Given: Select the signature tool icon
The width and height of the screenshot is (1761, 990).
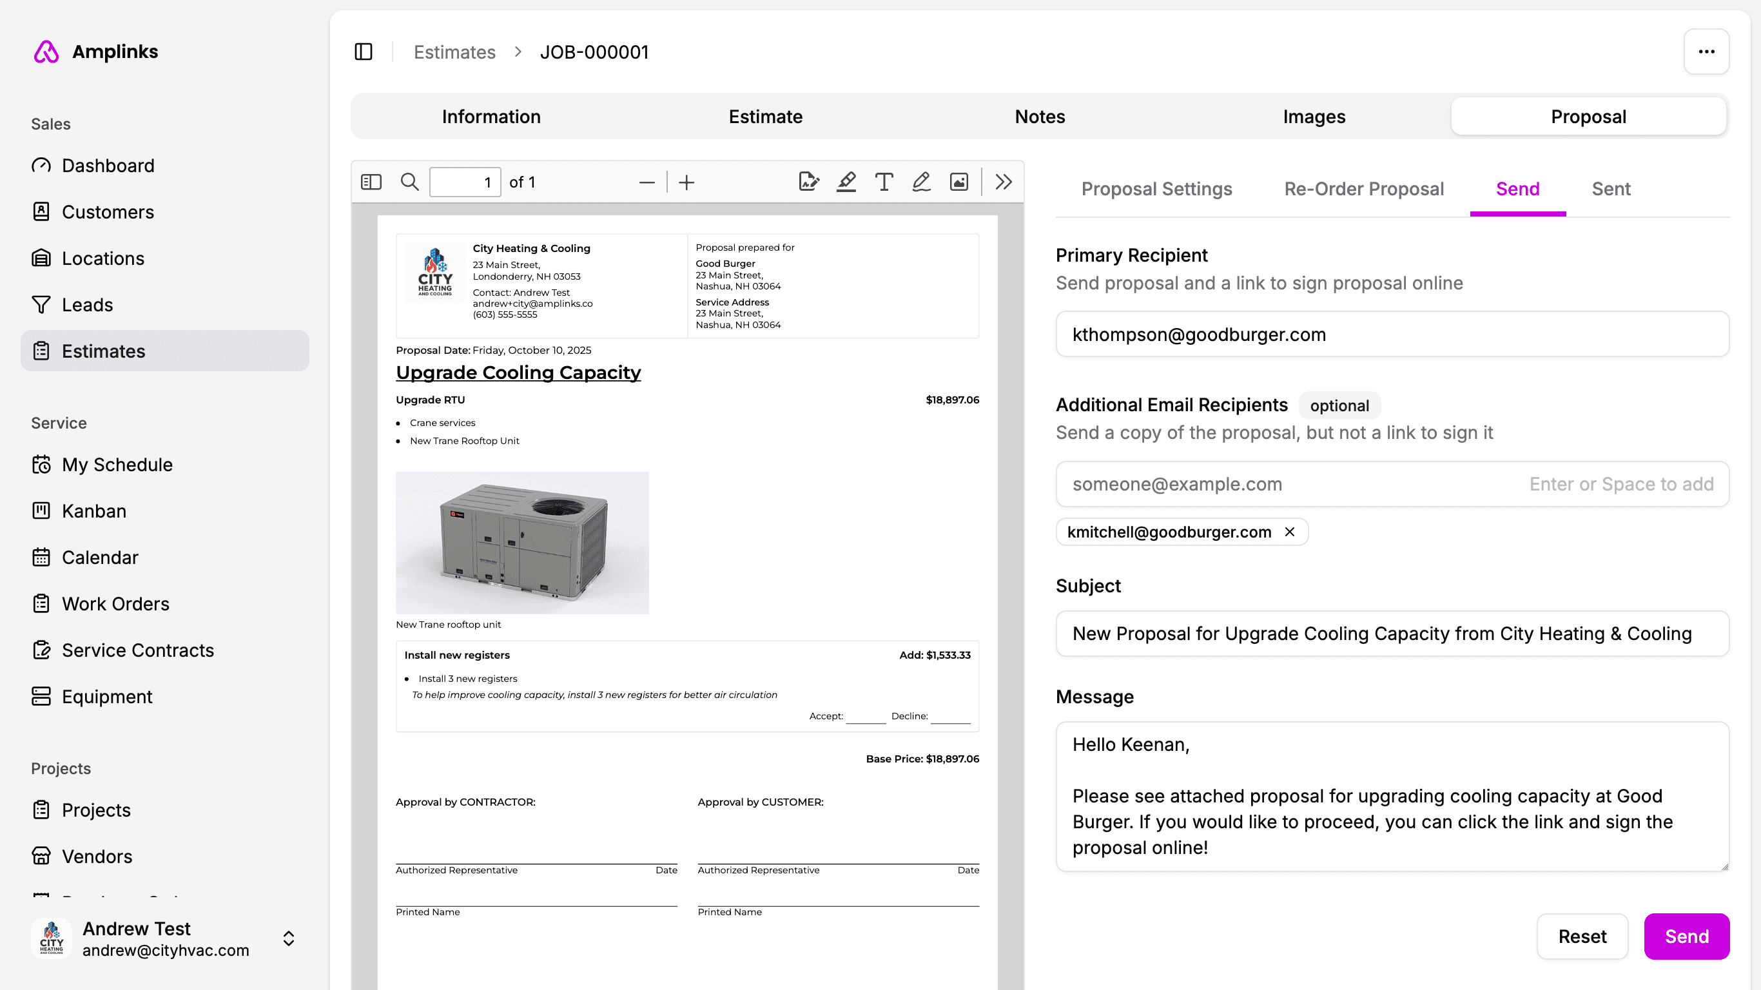Looking at the screenshot, I should (x=808, y=182).
